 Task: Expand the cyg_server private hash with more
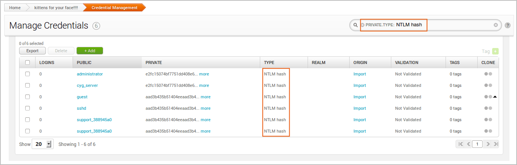204,85
